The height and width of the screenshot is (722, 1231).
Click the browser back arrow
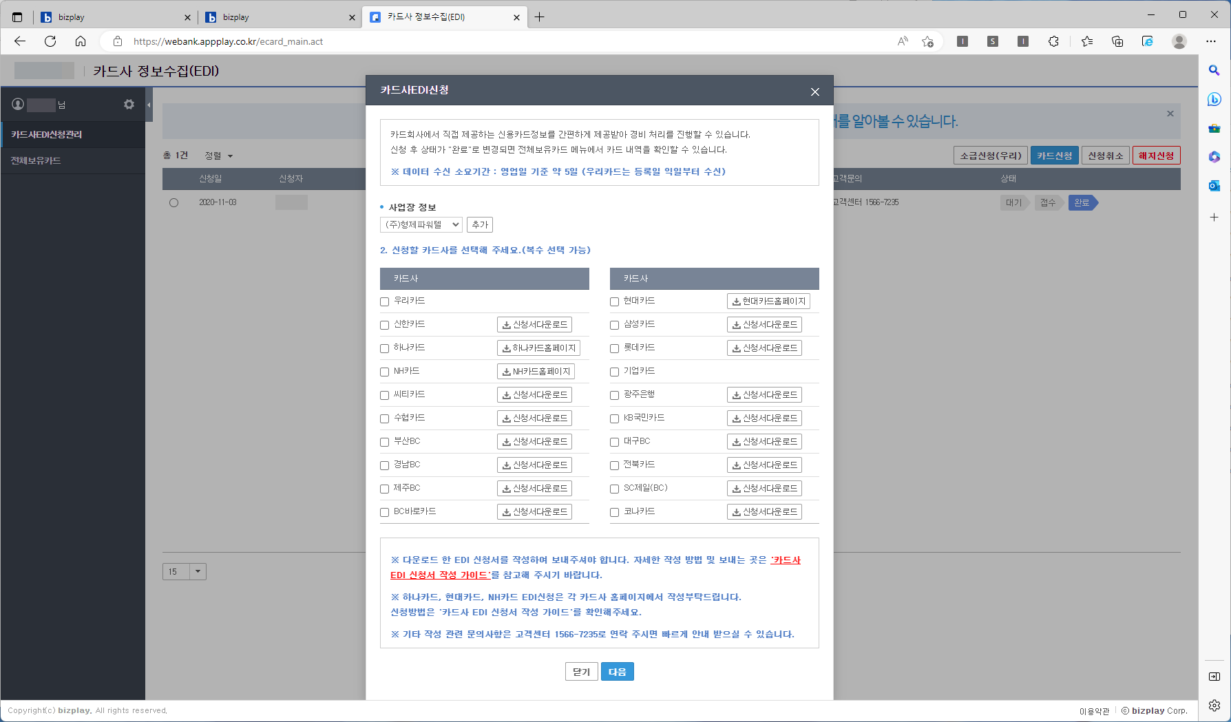click(20, 41)
